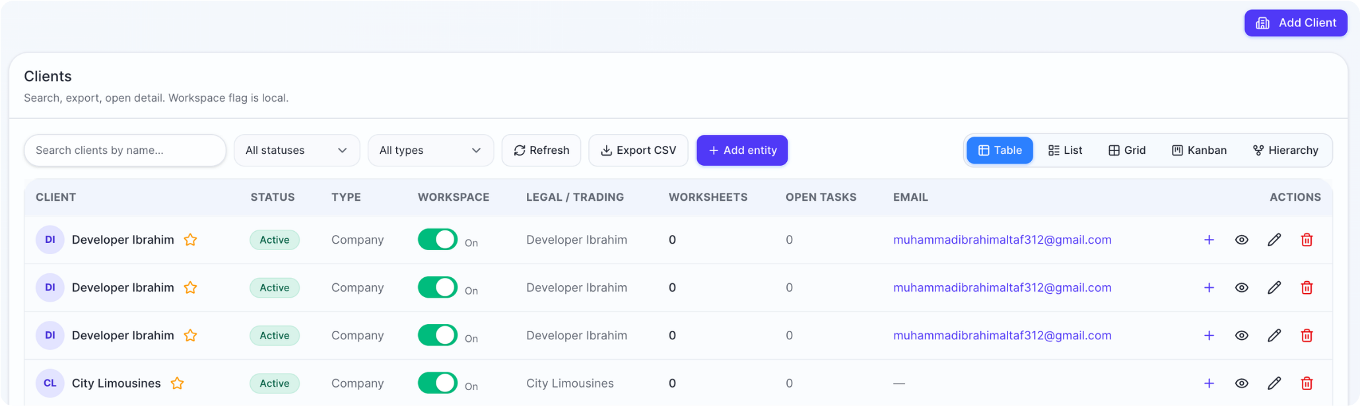
Task: Click the plus icon in City Limousines row
Action: coord(1209,384)
